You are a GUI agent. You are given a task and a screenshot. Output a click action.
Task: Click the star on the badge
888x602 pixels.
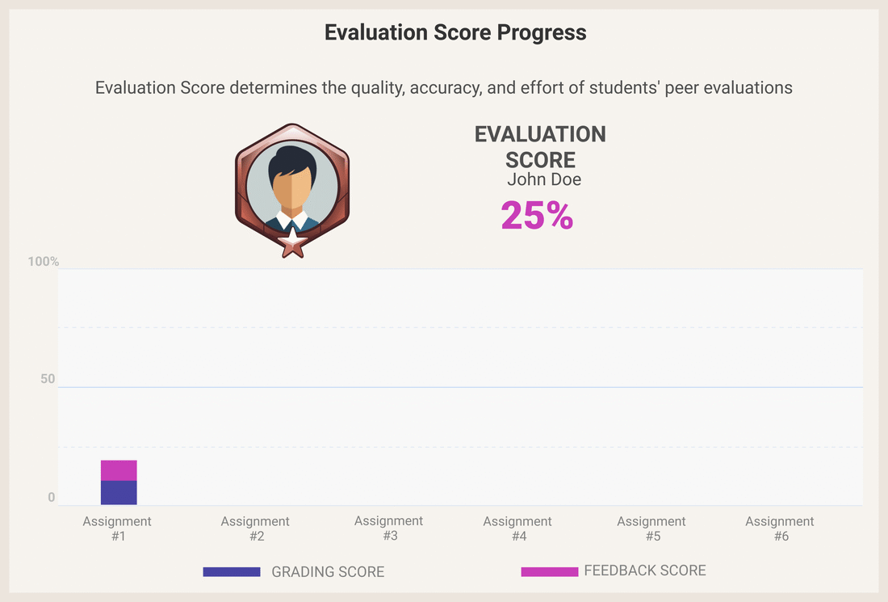292,242
